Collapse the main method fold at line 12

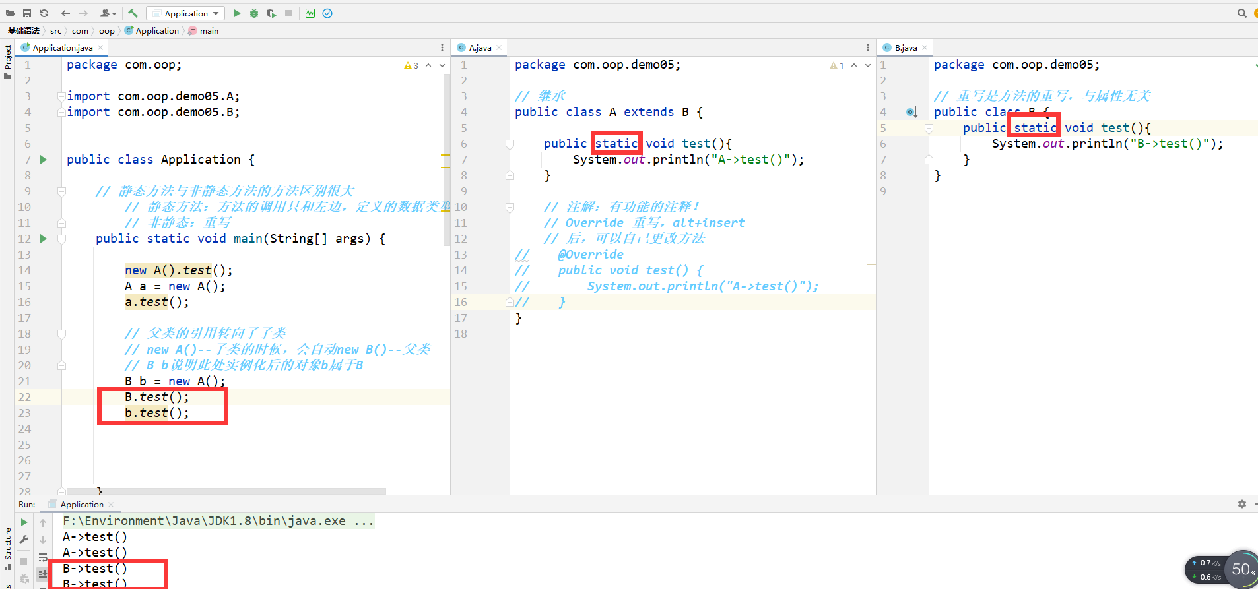point(61,239)
